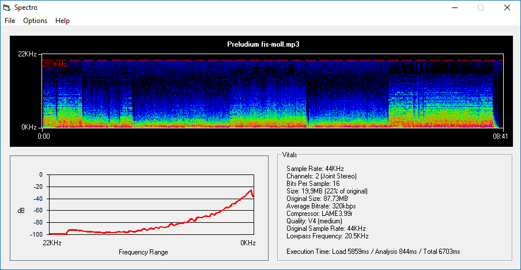This screenshot has width=521, height=270.
Task: Click the Frequency Range axis caption
Action: [143, 252]
